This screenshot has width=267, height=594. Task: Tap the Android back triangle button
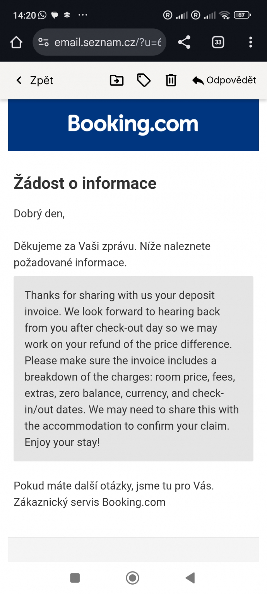pos(190,578)
